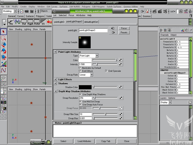This screenshot has height=145, width=193.
Task: Open the Edit NURBS menu
Action: (75, 7)
